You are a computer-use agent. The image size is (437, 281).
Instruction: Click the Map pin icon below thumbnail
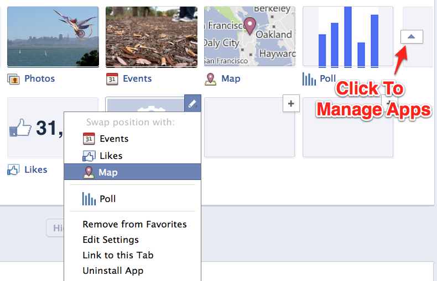pyautogui.click(x=211, y=79)
